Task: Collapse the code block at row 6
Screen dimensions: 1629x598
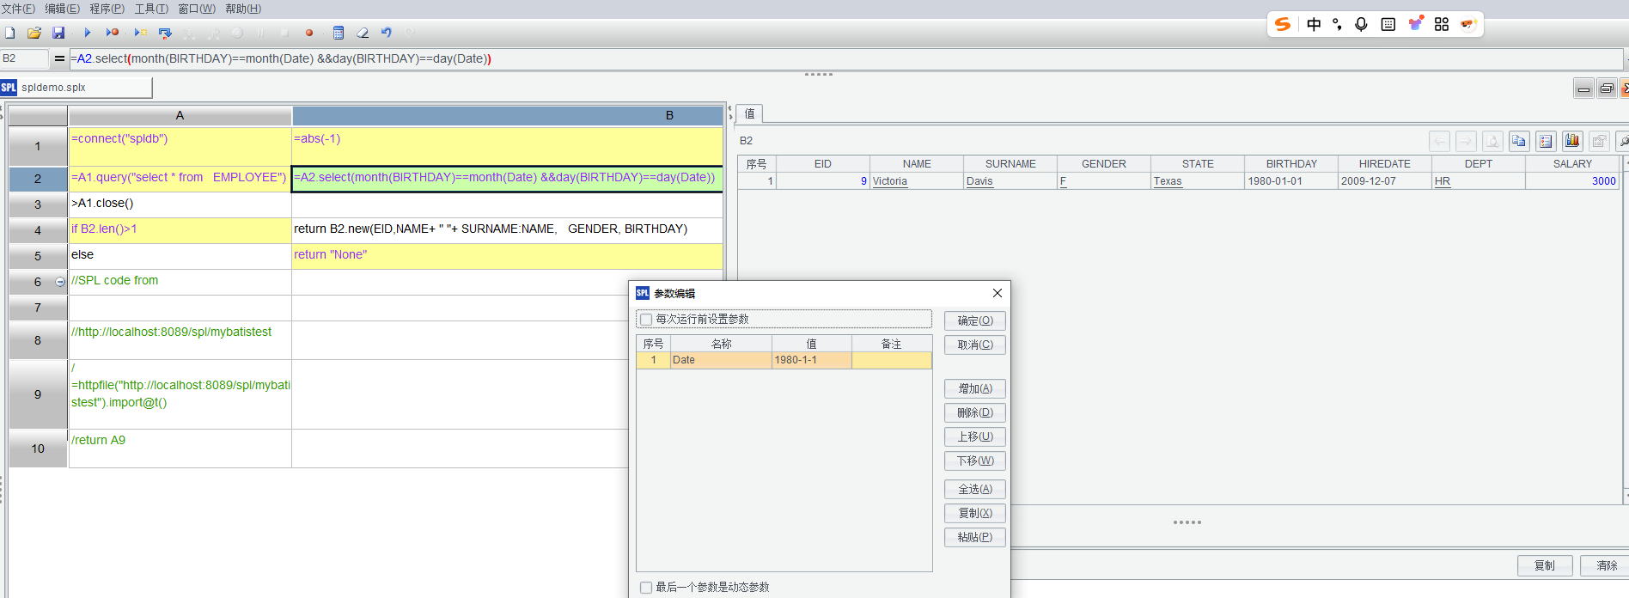Action: pyautogui.click(x=60, y=282)
